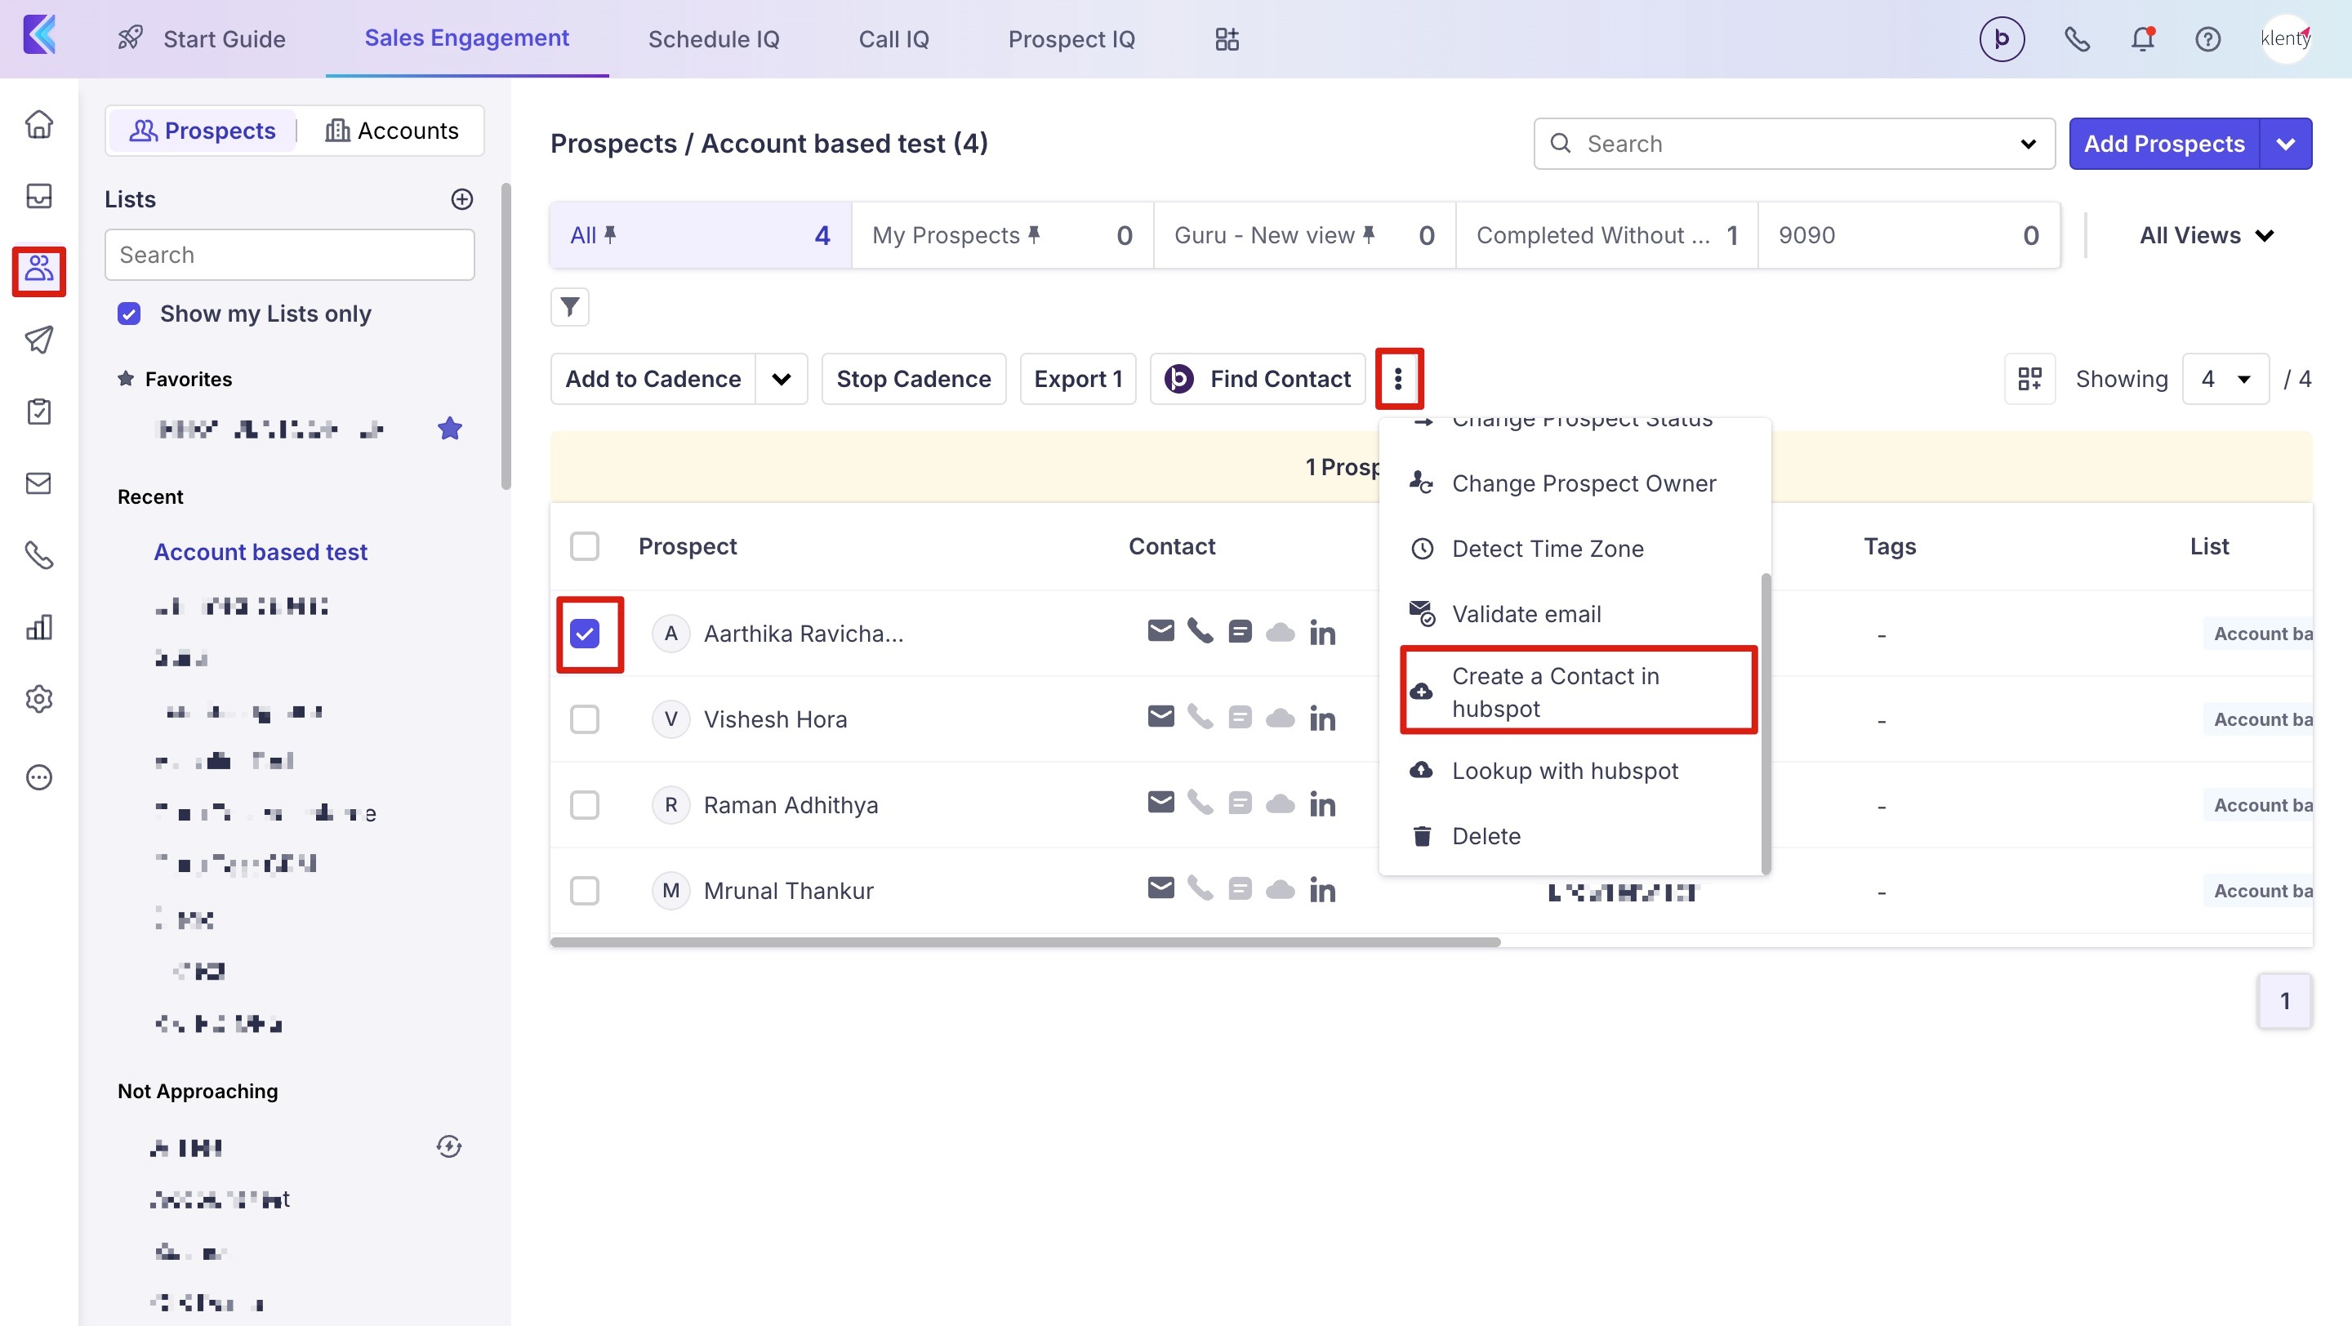Select Lookup with hubspot menu option
2352x1326 pixels.
click(x=1564, y=771)
